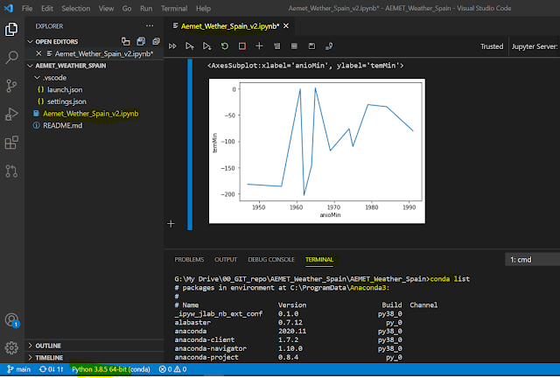
Task: Save the notebook with disk icon
Action: [311, 46]
